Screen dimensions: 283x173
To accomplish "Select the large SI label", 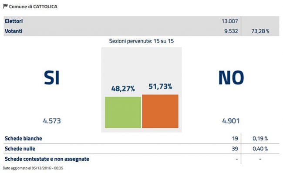I will [x=52, y=78].
